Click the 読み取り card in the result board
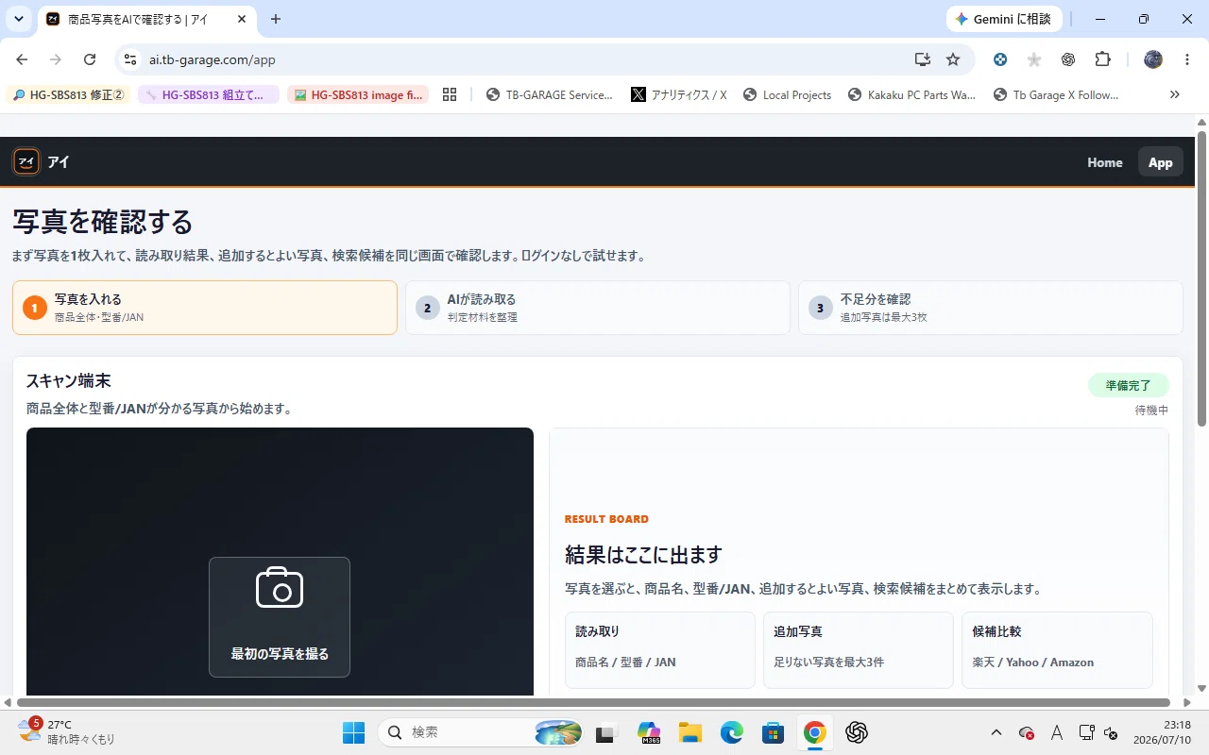1209x755 pixels. pos(659,650)
